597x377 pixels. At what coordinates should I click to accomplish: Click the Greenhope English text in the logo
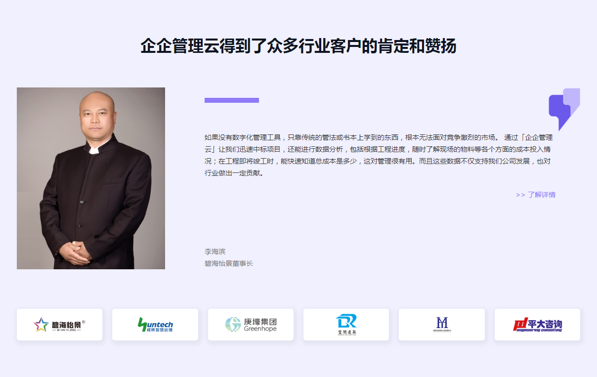pyautogui.click(x=260, y=329)
